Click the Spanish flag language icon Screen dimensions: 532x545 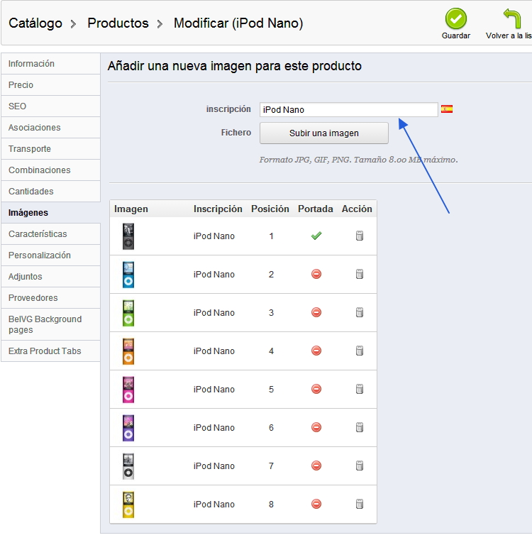point(447,109)
